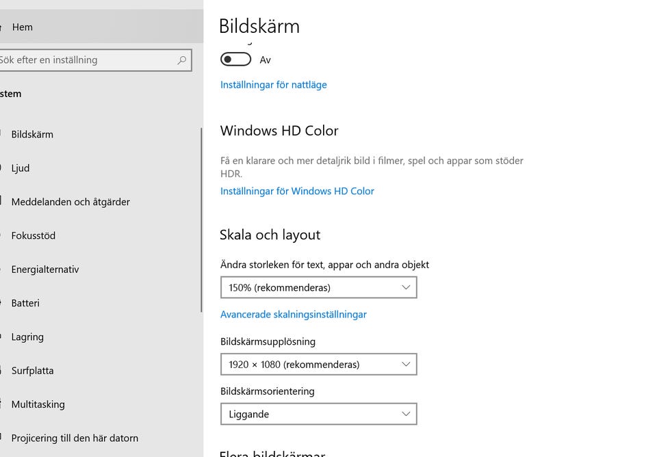Image resolution: width=657 pixels, height=457 pixels.
Task: Click the Bildskärmsupplösning label
Action: pyautogui.click(x=268, y=341)
